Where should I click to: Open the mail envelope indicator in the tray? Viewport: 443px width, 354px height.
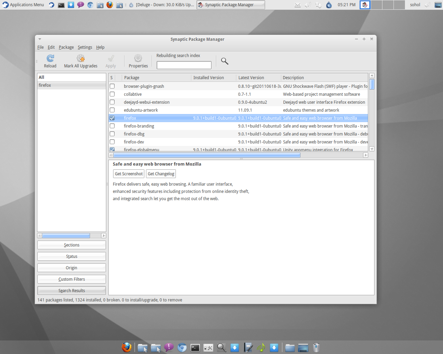[298, 5]
